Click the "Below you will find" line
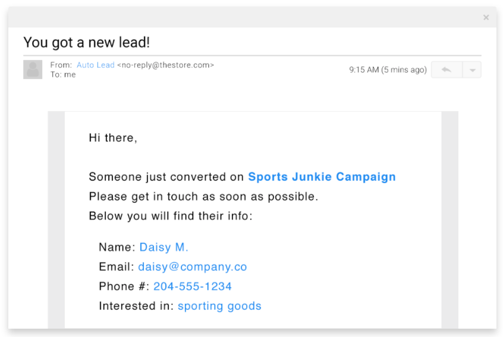Viewport: 503px width, 337px height. (171, 216)
